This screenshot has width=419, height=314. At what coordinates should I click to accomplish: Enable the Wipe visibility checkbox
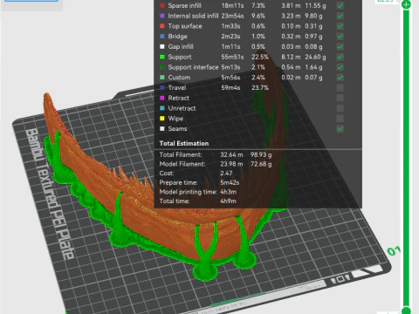[x=340, y=119]
